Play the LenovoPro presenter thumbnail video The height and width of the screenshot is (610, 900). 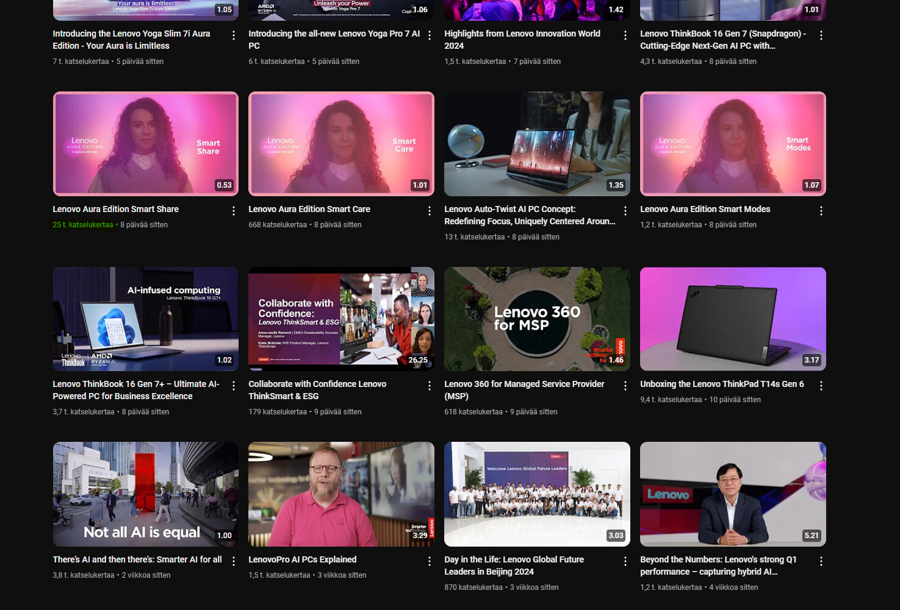(342, 494)
